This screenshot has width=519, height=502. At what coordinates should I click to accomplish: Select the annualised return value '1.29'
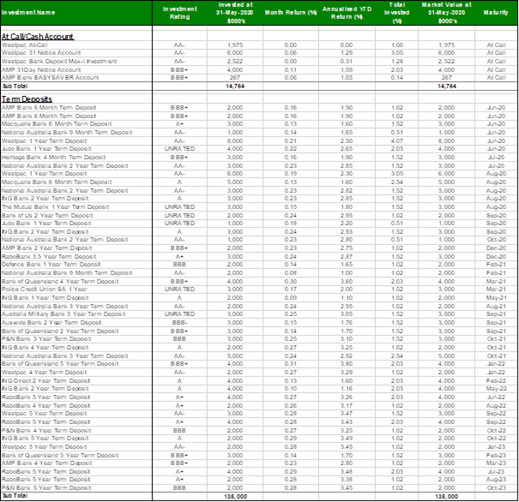pos(347,53)
